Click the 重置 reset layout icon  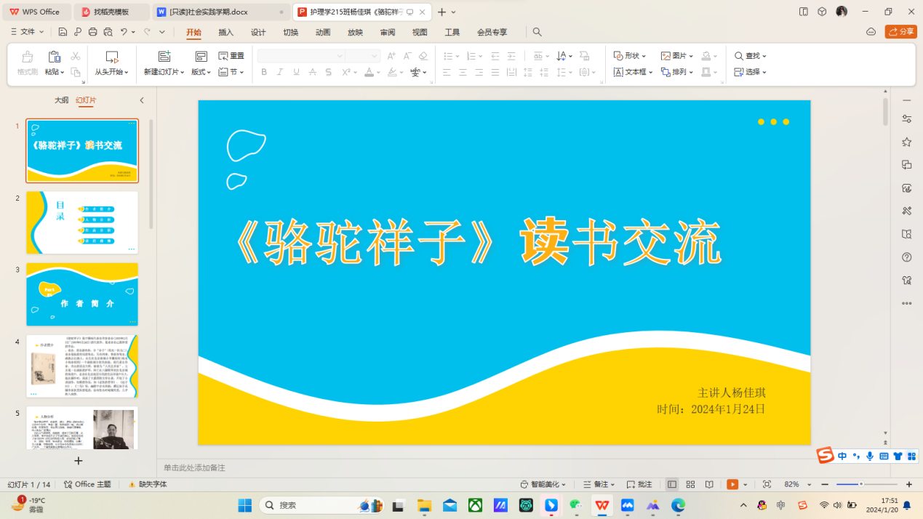click(231, 56)
